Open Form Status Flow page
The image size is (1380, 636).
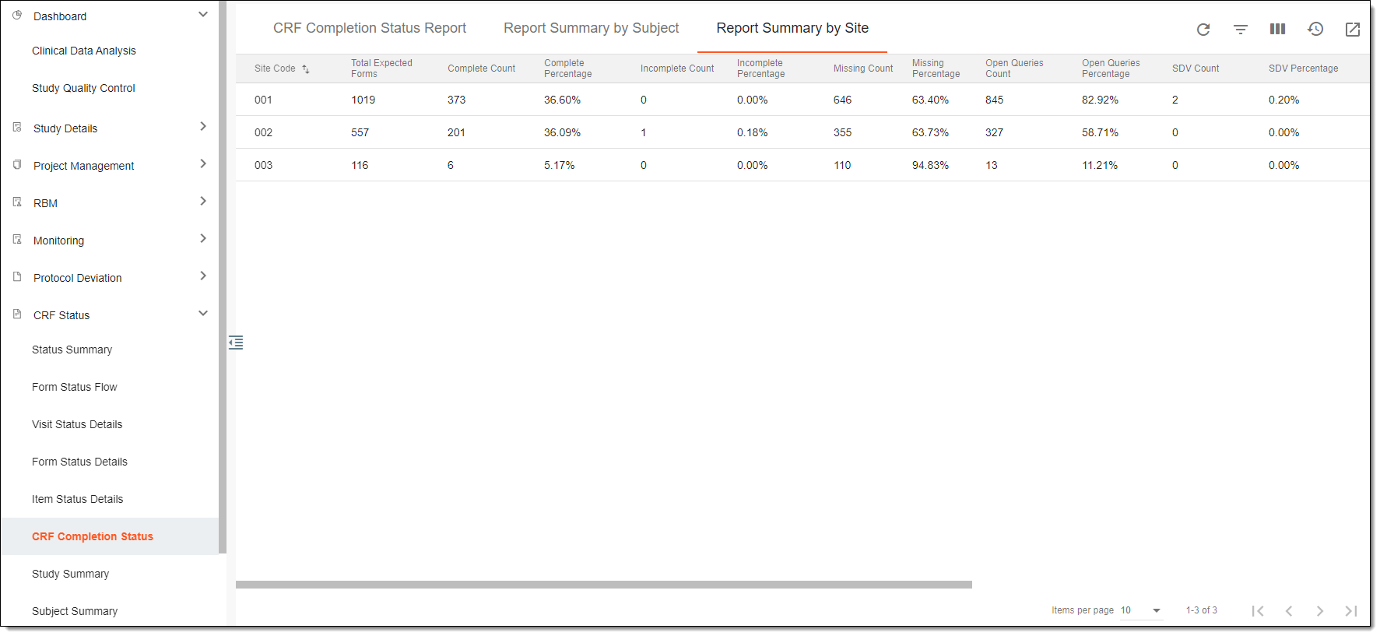(74, 387)
